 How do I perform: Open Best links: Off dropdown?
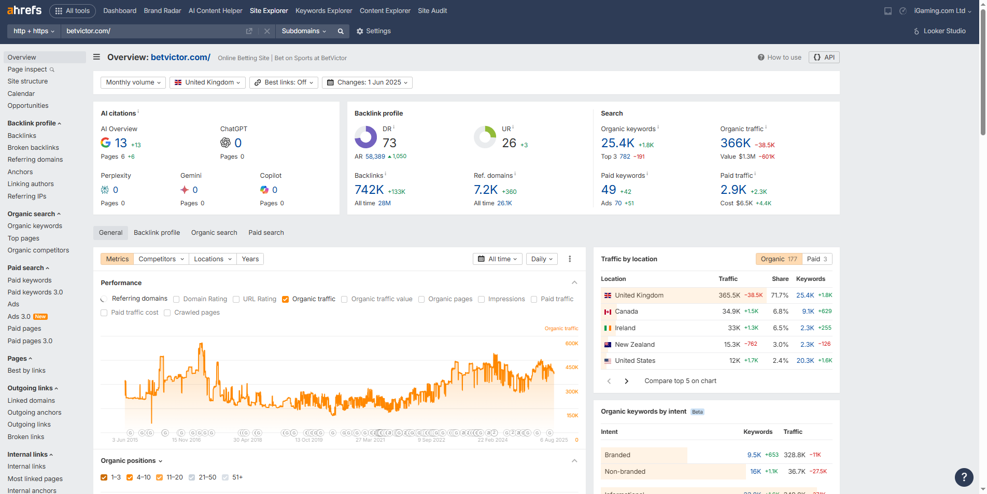(284, 82)
